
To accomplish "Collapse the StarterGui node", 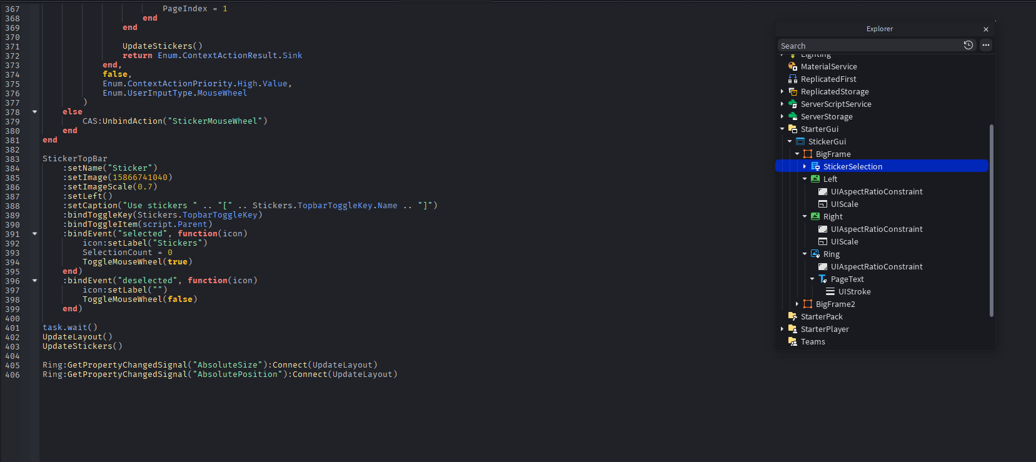I will tap(782, 129).
